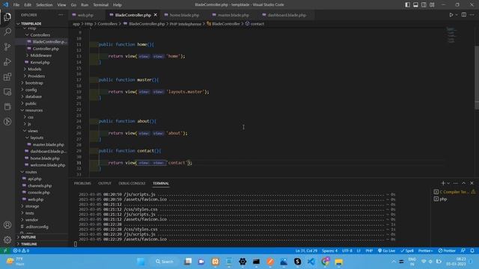This screenshot has height=269, width=479.
Task: Click the Spaces: 4 indentation indicator
Action: click(329, 250)
